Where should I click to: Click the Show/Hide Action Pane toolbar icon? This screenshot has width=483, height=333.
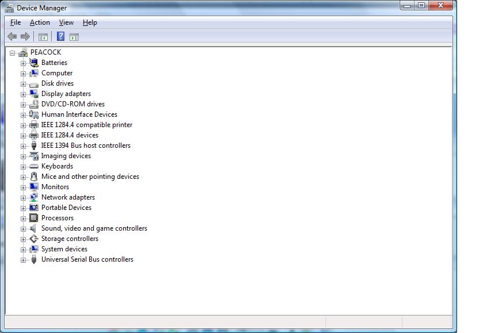tap(74, 37)
